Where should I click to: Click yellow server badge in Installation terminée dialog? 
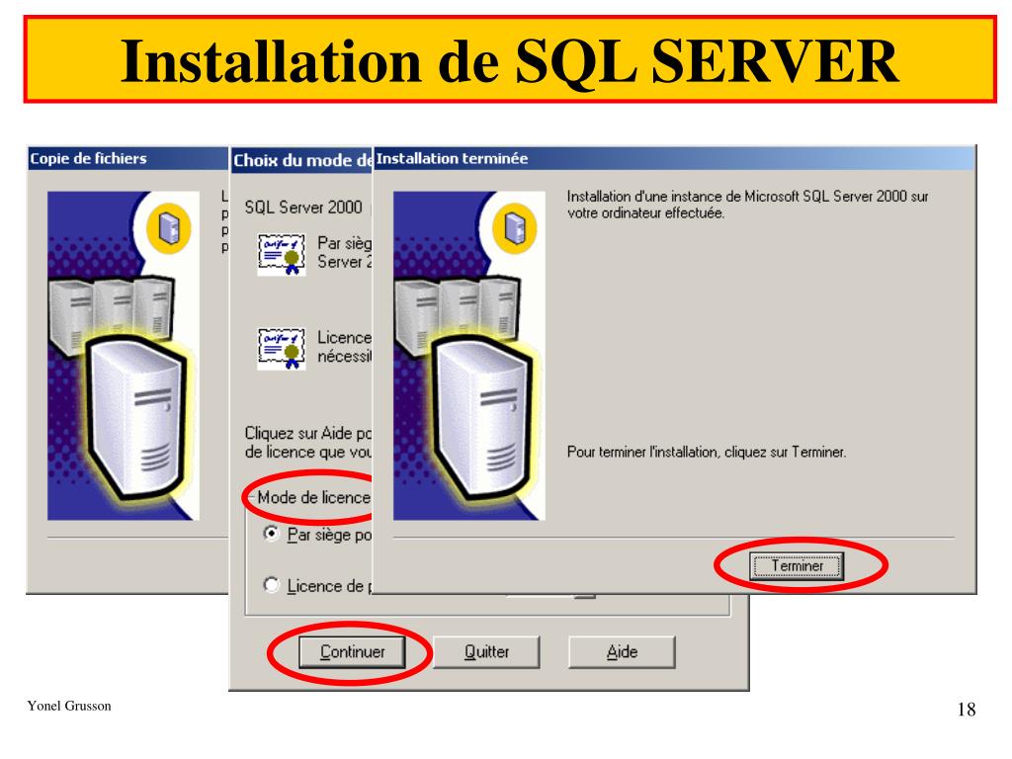514,228
